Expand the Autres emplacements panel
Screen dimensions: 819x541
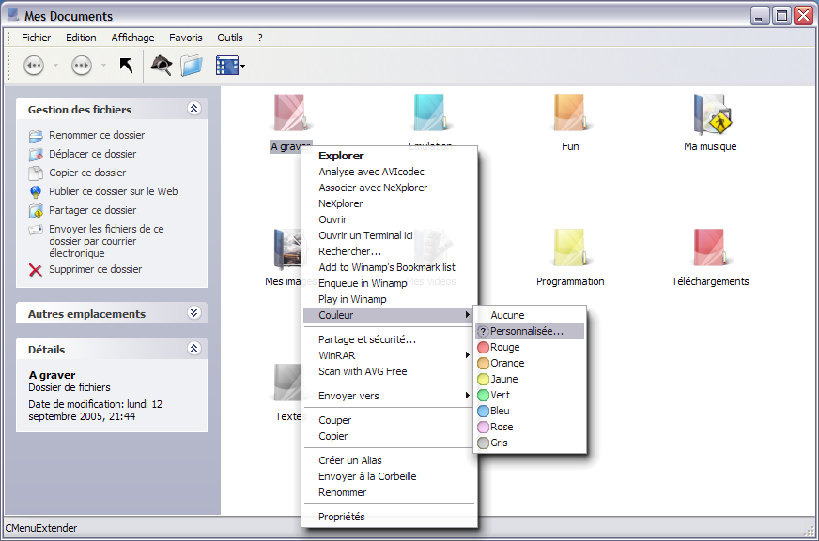tap(193, 313)
